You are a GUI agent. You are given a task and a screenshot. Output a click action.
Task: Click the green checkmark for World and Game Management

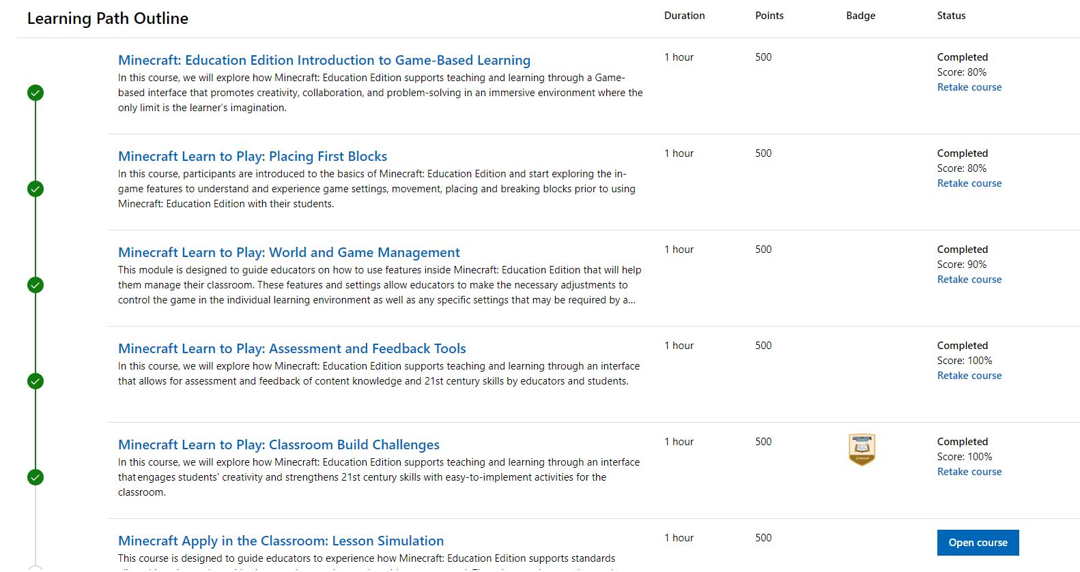pos(35,285)
